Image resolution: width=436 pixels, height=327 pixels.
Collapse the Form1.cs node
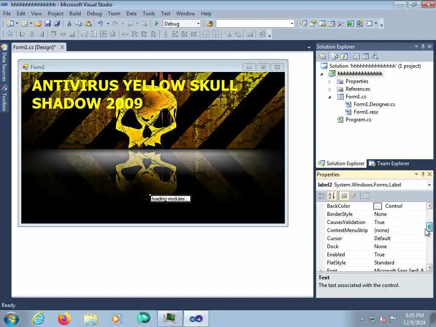click(330, 97)
